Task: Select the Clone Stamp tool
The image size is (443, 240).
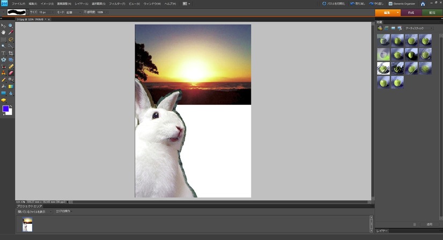Action: click(x=3, y=73)
